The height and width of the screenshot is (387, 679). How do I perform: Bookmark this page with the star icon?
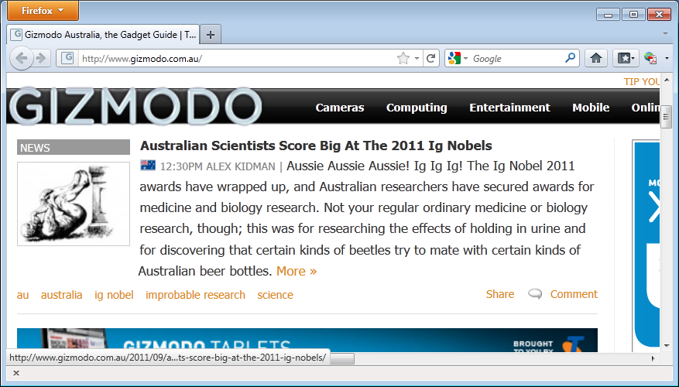tap(403, 58)
